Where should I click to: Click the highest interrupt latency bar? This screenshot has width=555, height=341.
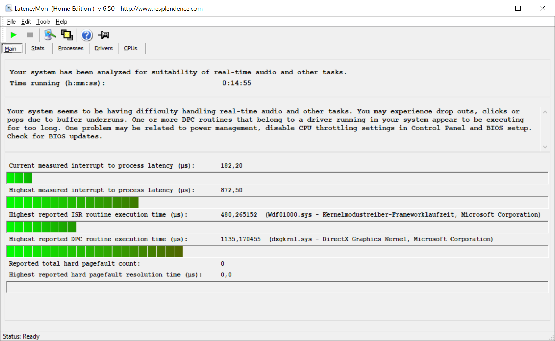(x=277, y=202)
